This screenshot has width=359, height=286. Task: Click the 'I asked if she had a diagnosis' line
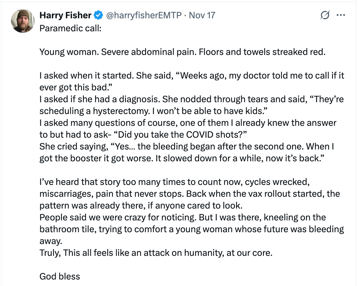tap(100, 99)
